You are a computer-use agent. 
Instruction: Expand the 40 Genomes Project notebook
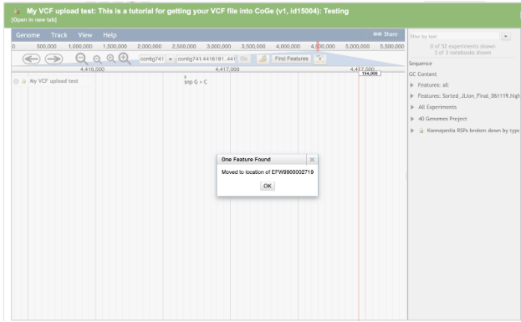click(x=412, y=119)
